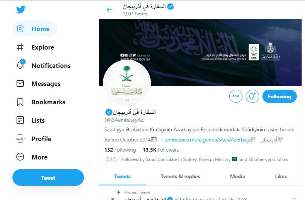The image size is (305, 200).
Task: Expand the More sidebar menu
Action: pos(20,157)
